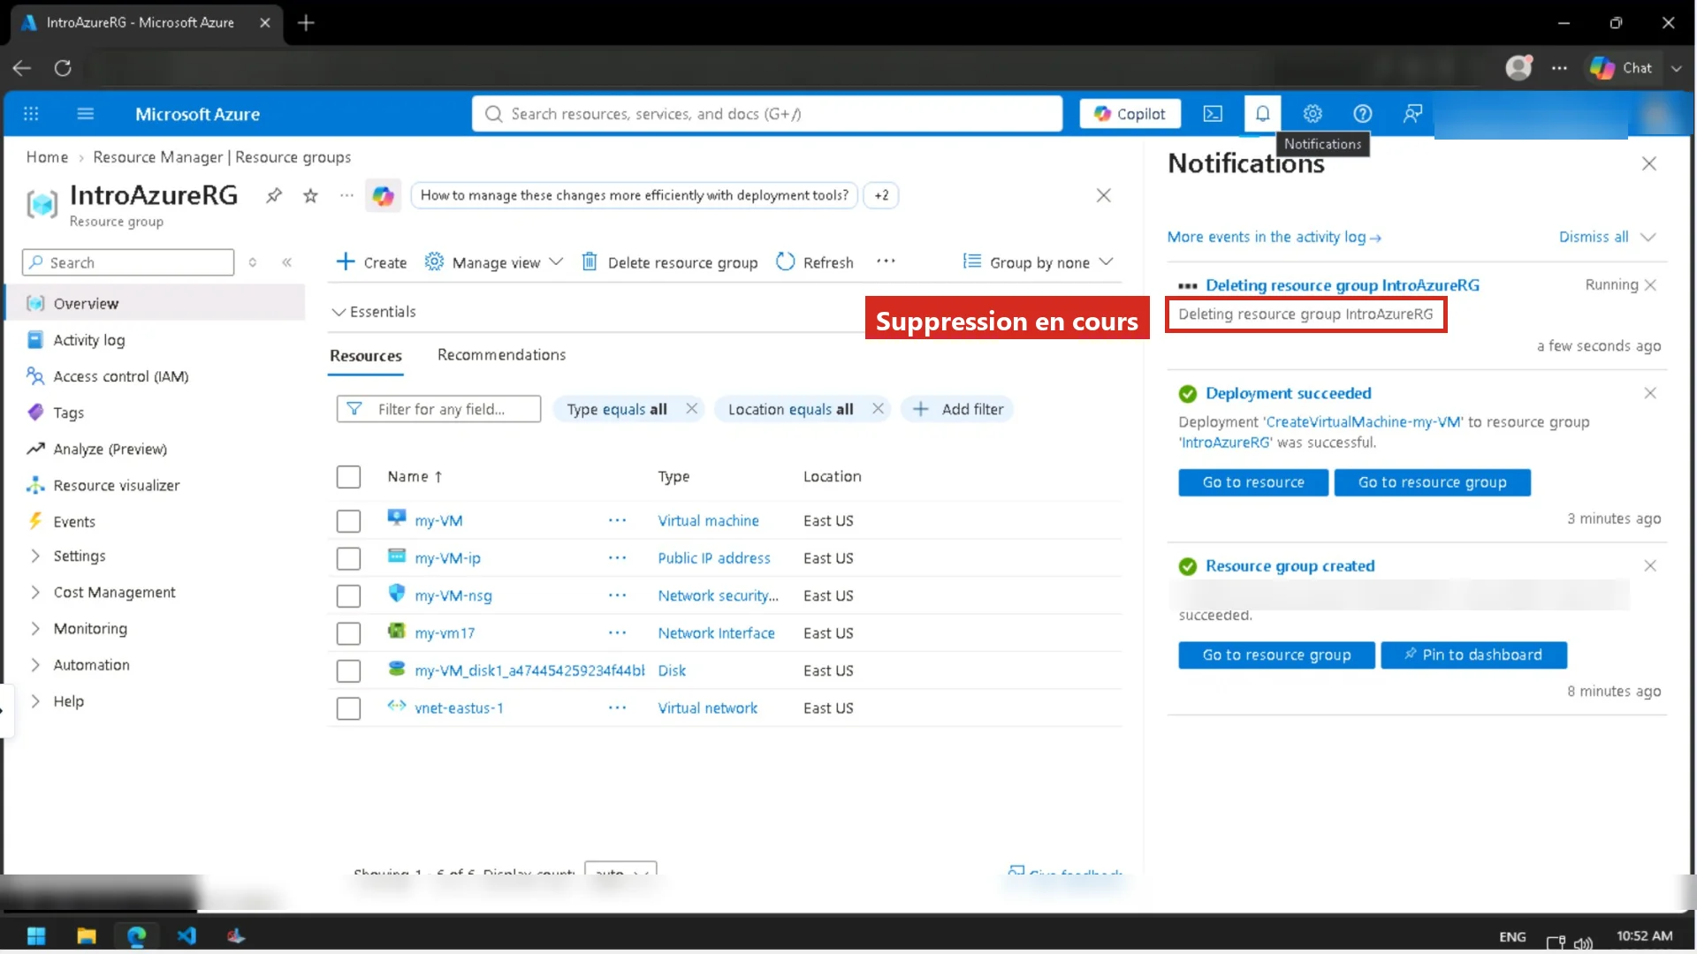Image resolution: width=1697 pixels, height=954 pixels.
Task: Open more options beside the favorites star
Action: tap(346, 195)
